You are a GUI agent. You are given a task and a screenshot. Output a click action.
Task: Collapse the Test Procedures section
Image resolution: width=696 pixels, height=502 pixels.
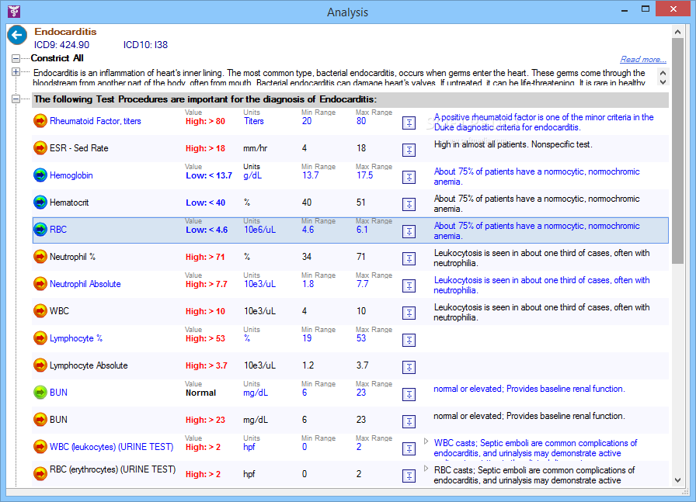point(16,99)
